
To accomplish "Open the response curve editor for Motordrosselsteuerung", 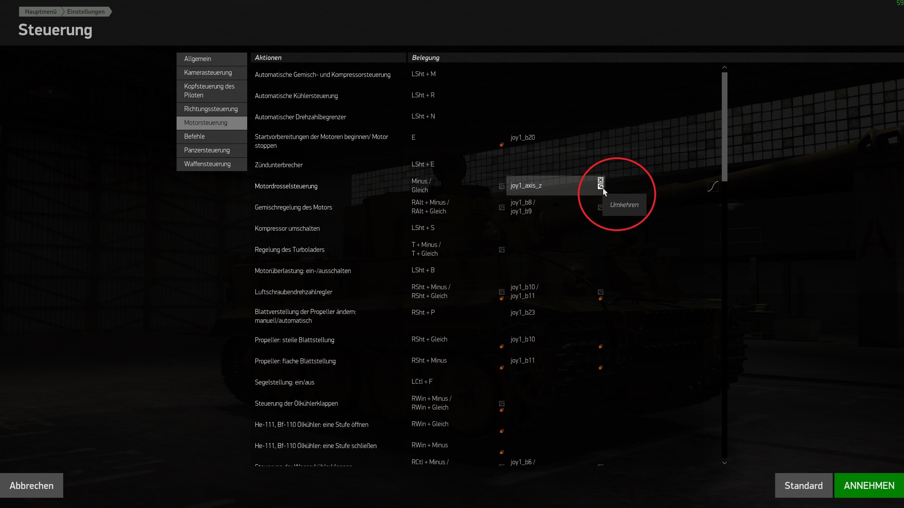I will coord(713,186).
